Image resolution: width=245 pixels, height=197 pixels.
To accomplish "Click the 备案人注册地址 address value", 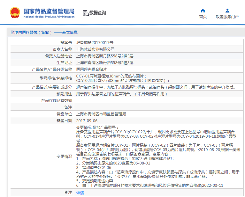I will tap(105, 56).
